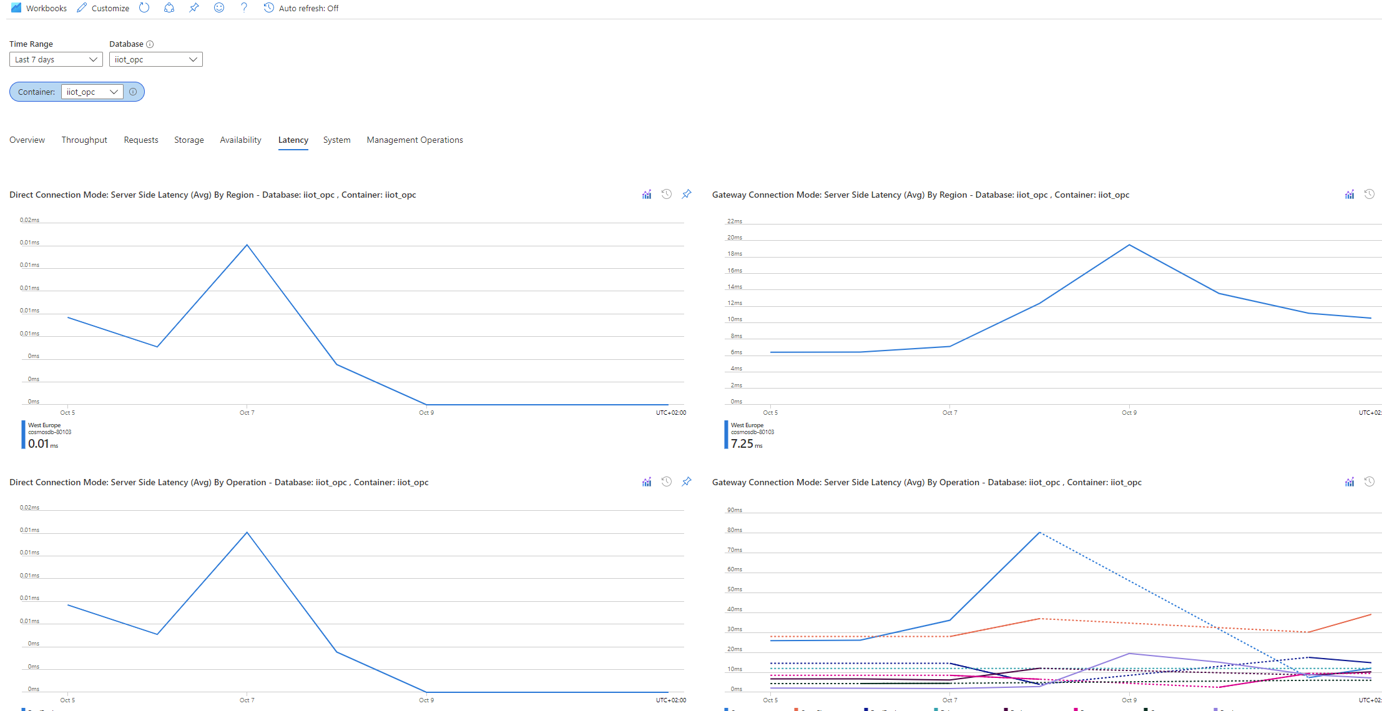Click the share icon in the top toolbar
Image resolution: width=1382 pixels, height=711 pixels.
(x=169, y=8)
